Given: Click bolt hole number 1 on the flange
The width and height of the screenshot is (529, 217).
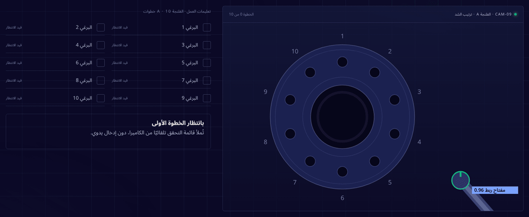Looking at the screenshot, I should pyautogui.click(x=342, y=62).
